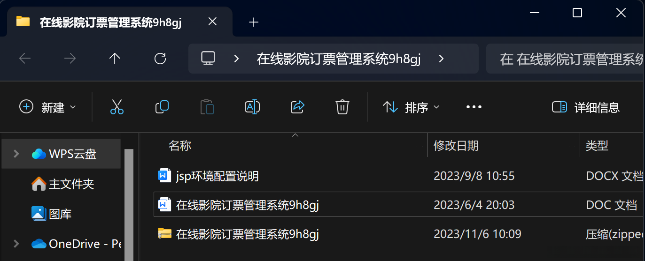
Task: Open the See more ellipsis menu
Action: pos(474,107)
